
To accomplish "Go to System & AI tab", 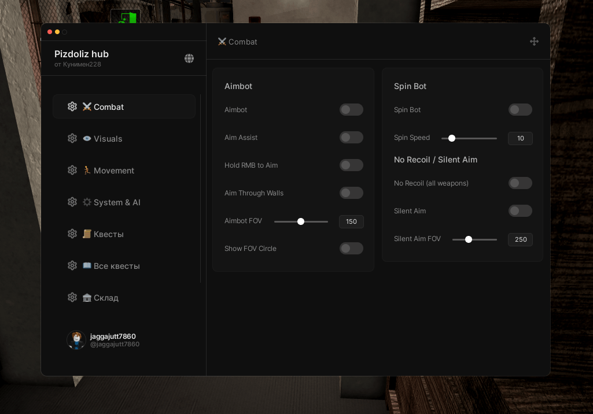I will coord(124,202).
